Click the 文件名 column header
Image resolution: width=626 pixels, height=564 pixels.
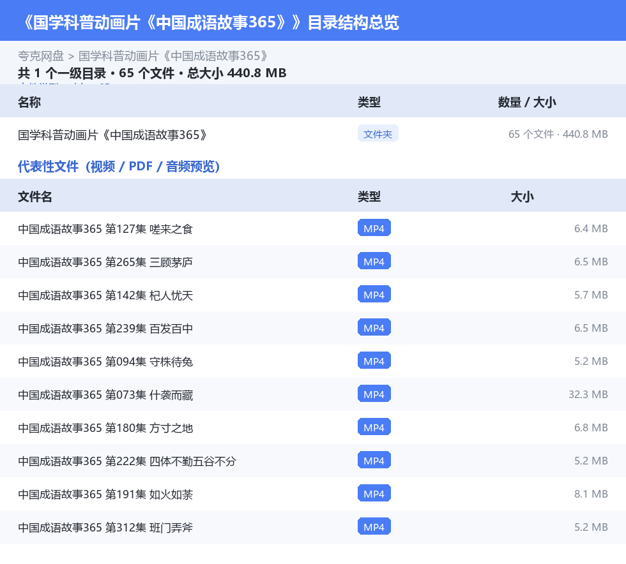point(34,197)
